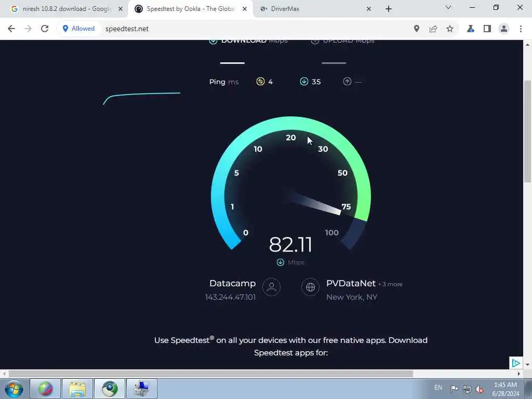This screenshot has width=532, height=399.
Task: Go back using the browser back arrow
Action: (x=11, y=29)
